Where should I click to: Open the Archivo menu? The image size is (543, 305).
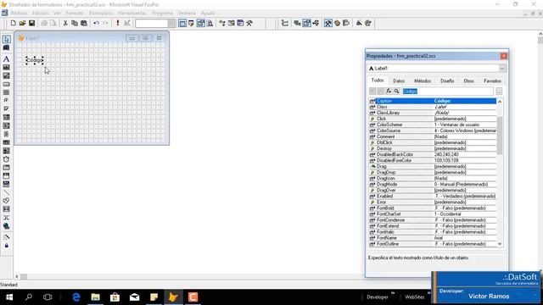19,13
